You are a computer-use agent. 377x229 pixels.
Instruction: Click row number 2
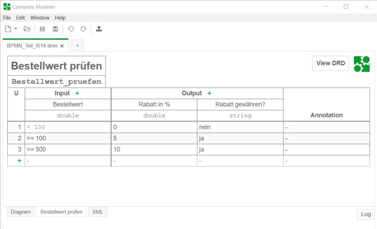(x=16, y=138)
